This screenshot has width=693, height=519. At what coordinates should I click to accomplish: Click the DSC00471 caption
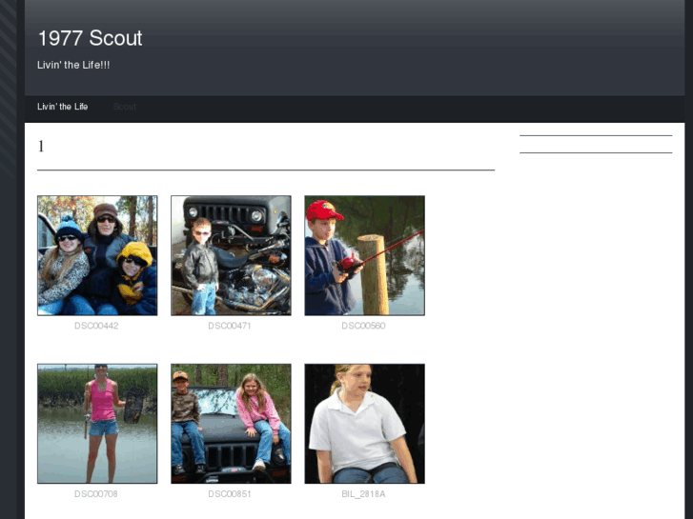230,326
